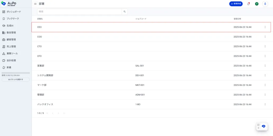Select the CEO department row
Image resolution: width=273 pixels, height=136 pixels.
151,27
